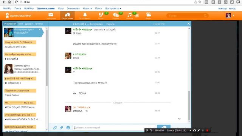Close the discussions panel with X

[189, 23]
